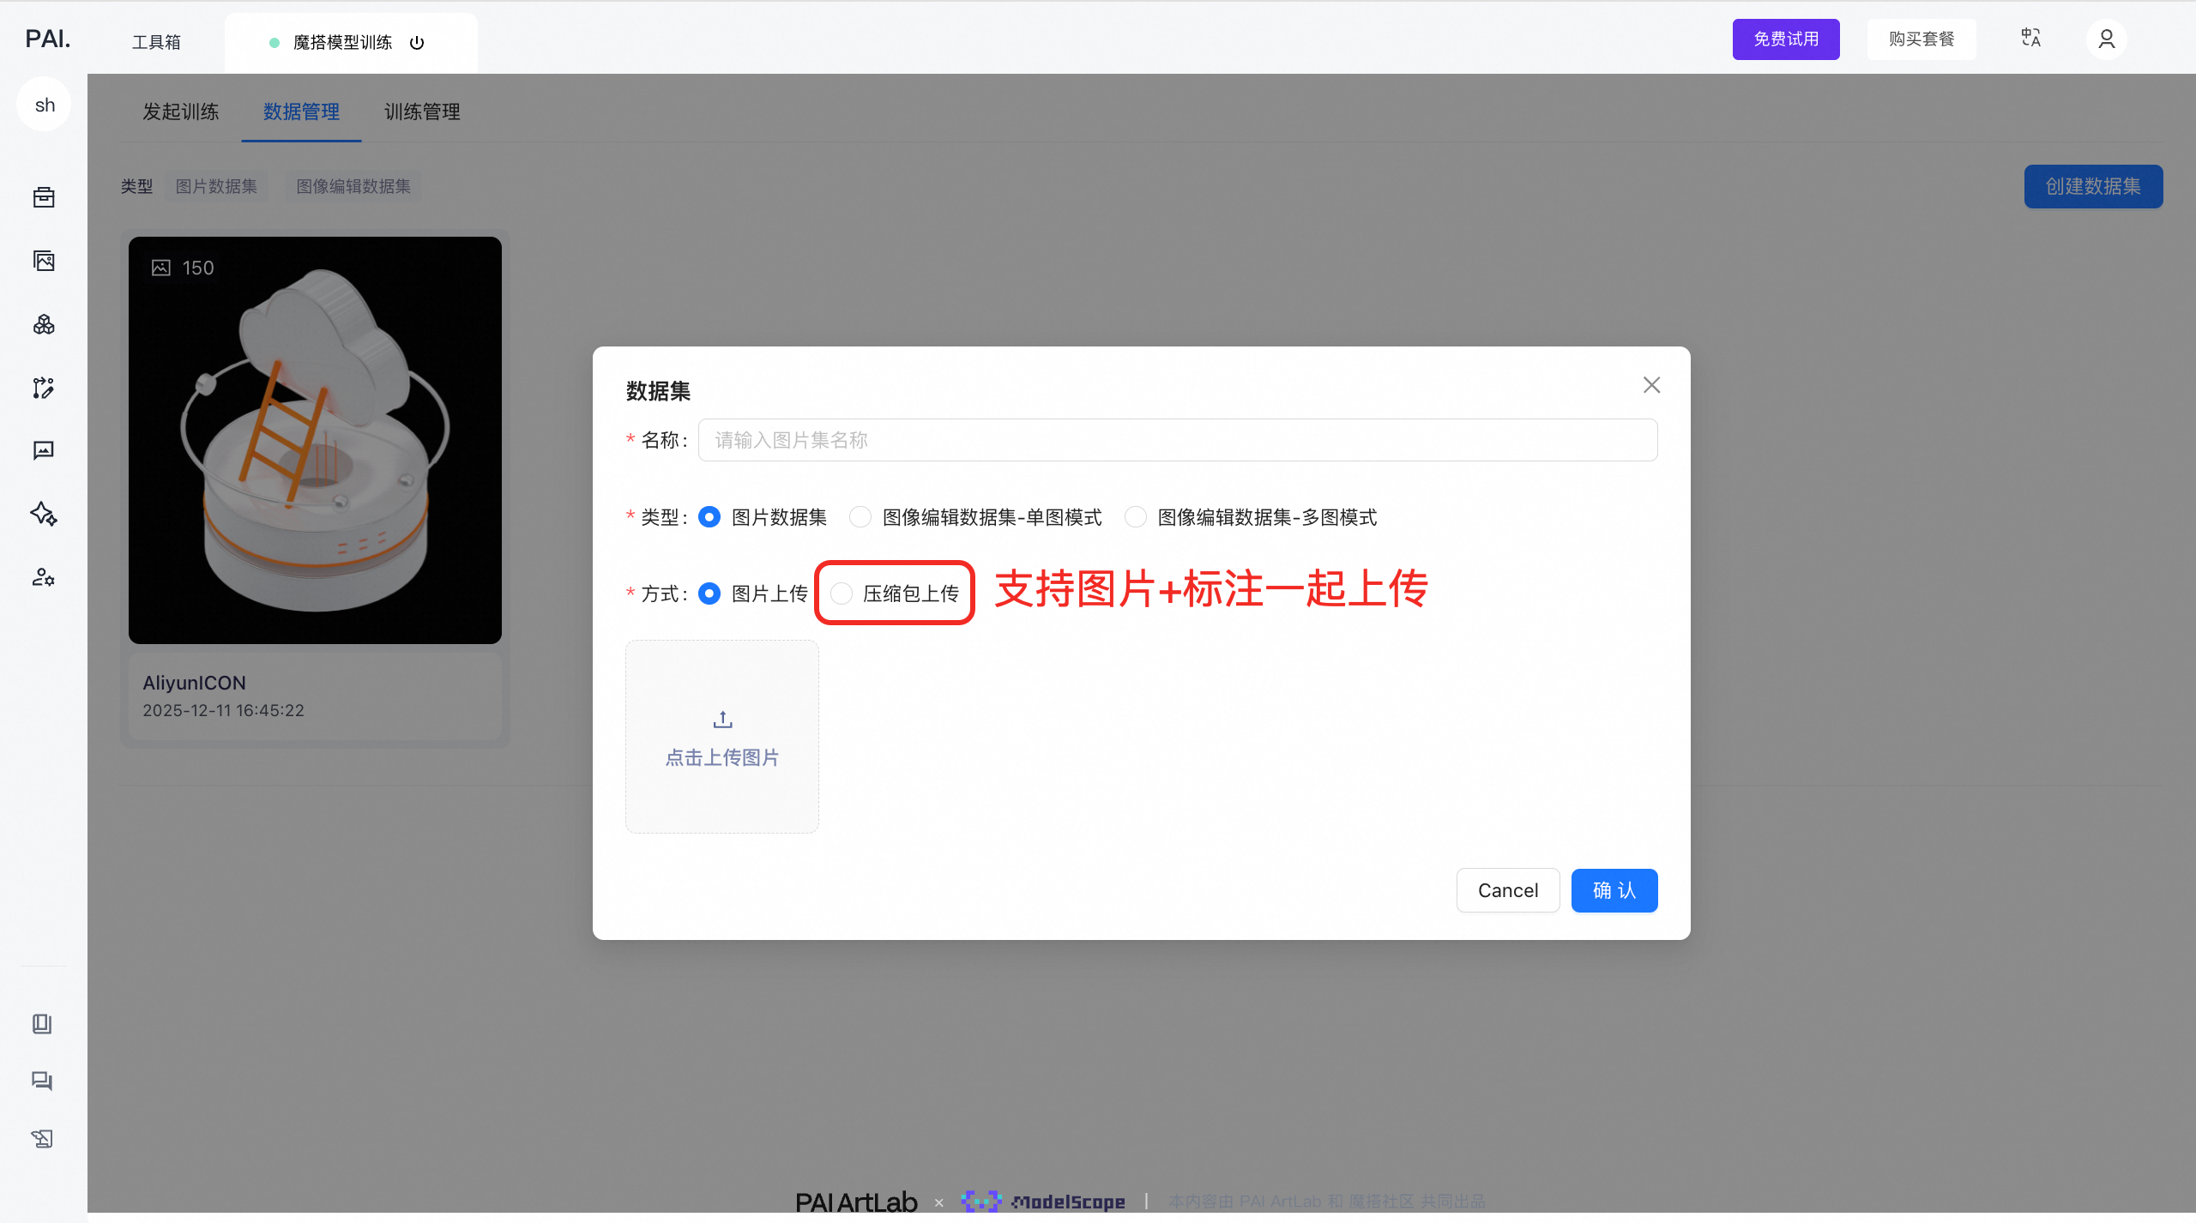The width and height of the screenshot is (2196, 1223).
Task: Click the Cancel button in dialog
Action: 1507,890
